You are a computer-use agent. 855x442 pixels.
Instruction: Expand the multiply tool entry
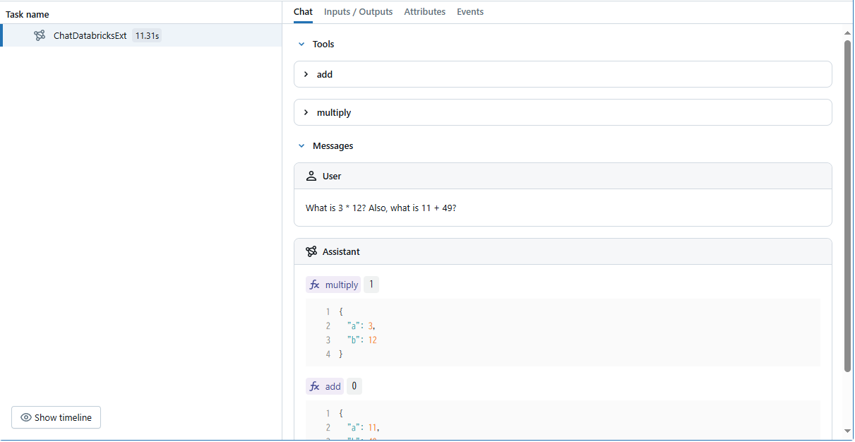pos(563,112)
